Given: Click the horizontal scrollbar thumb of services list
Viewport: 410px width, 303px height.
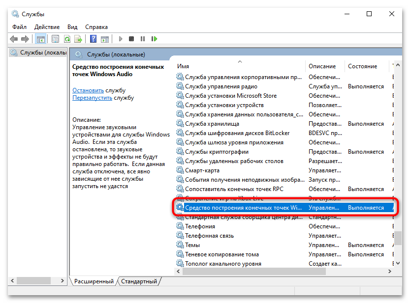Looking at the screenshot, I should pyautogui.click(x=254, y=272).
